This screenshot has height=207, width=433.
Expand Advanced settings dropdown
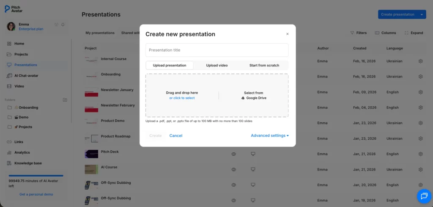pos(270,135)
